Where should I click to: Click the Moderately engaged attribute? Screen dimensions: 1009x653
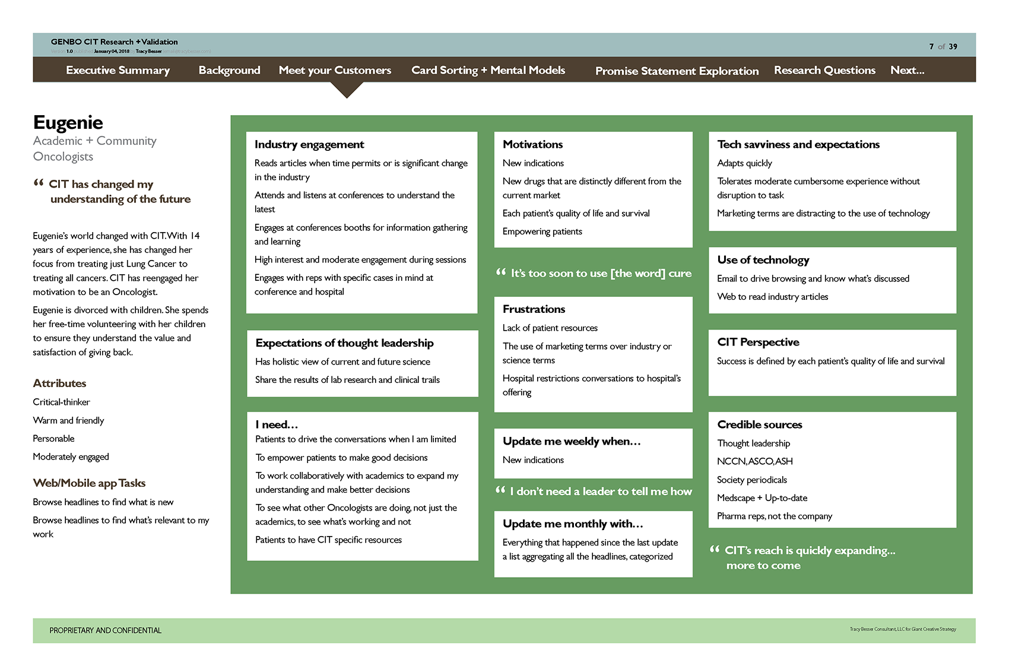coord(71,457)
